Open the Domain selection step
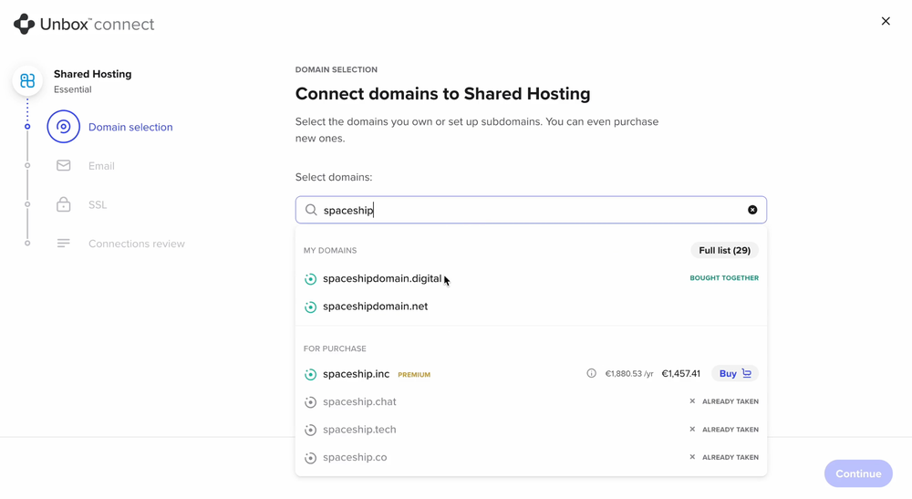 (130, 127)
